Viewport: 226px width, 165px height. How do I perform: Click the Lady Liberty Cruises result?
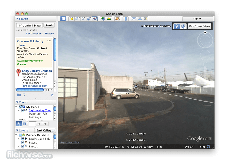coord(37,71)
